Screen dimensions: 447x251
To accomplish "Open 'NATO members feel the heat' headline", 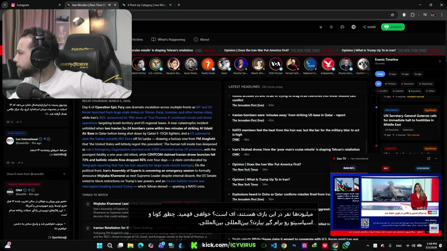I will coord(296,132).
